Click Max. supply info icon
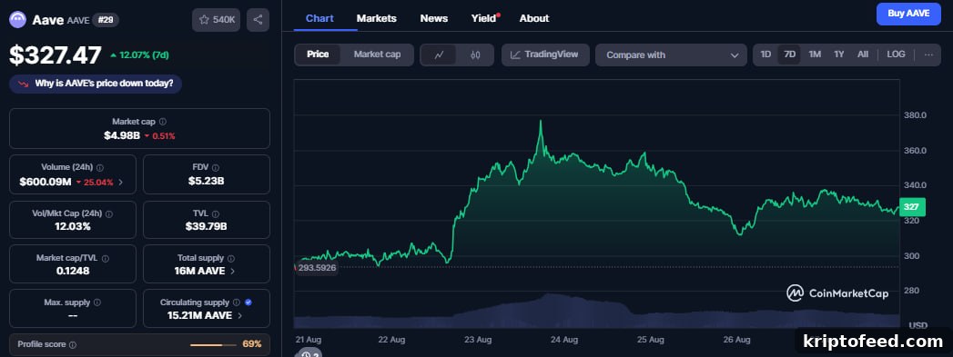The height and width of the screenshot is (357, 953). click(x=96, y=302)
